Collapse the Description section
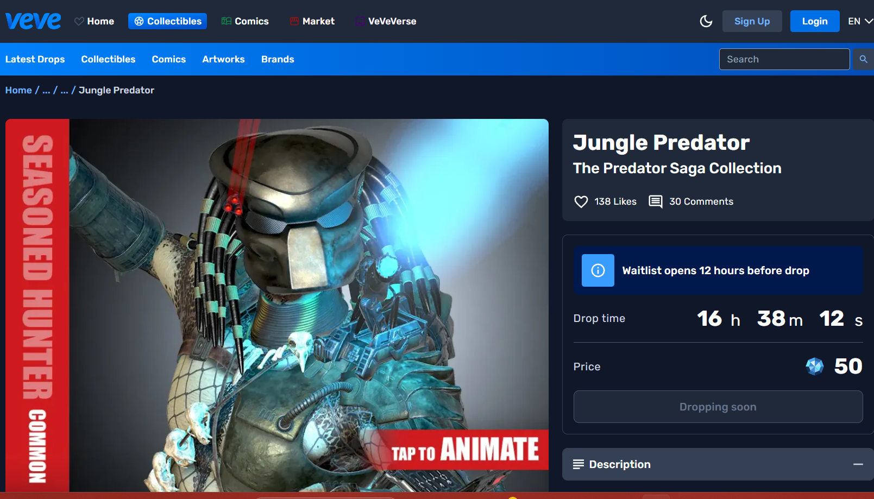874x499 pixels. (x=858, y=464)
